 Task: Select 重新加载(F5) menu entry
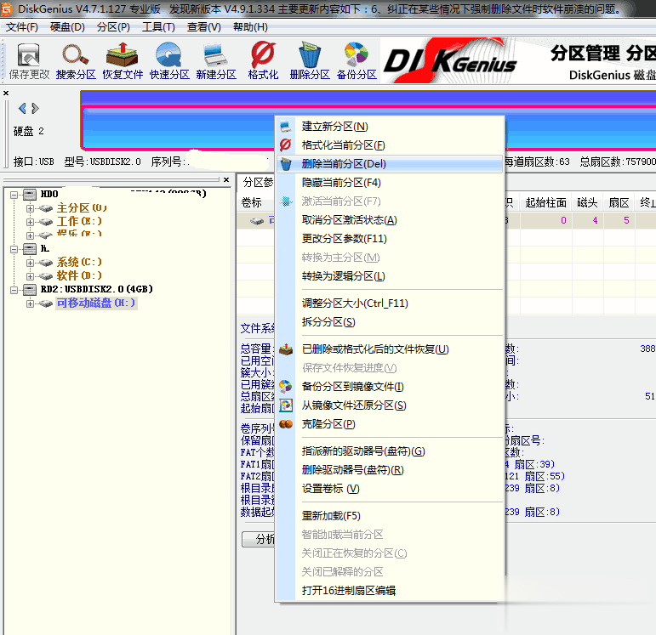(390, 515)
